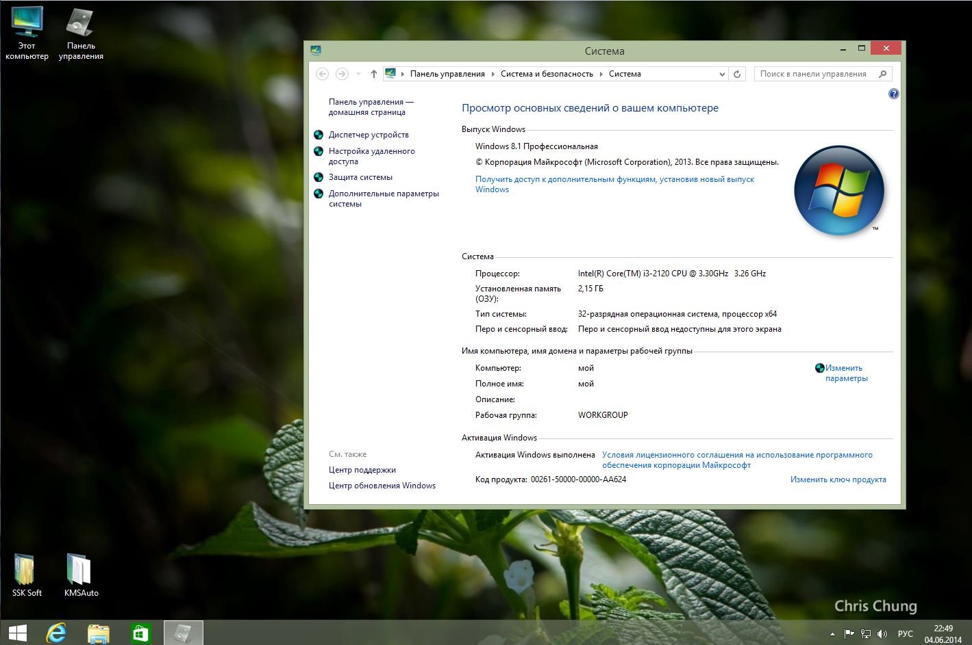Click shield icon beside Диспетчер устройств
The width and height of the screenshot is (972, 645).
(319, 135)
